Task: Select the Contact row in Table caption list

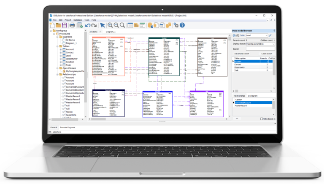Action: pyautogui.click(x=253, y=65)
